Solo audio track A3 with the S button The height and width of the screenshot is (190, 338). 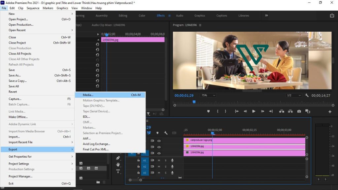point(165,173)
